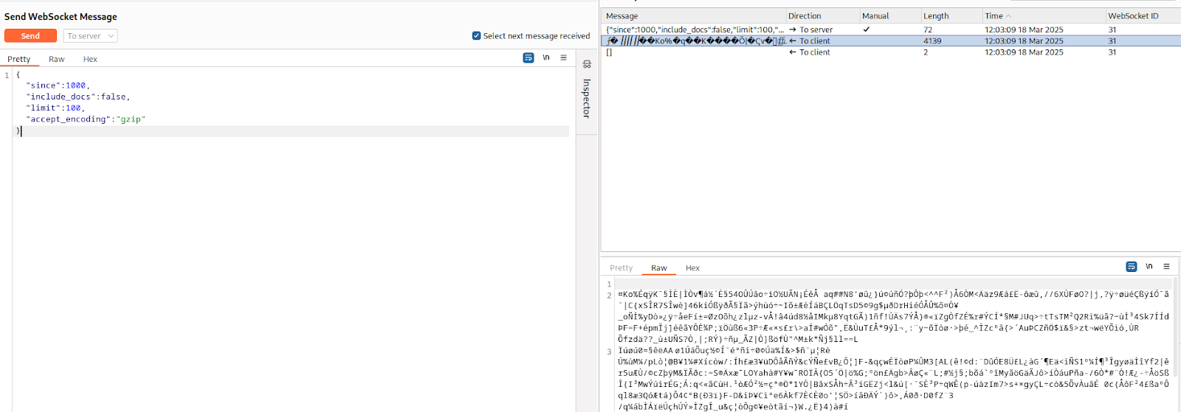Switch to Hex tab in request editor
This screenshot has width=1181, height=412.
coord(90,59)
